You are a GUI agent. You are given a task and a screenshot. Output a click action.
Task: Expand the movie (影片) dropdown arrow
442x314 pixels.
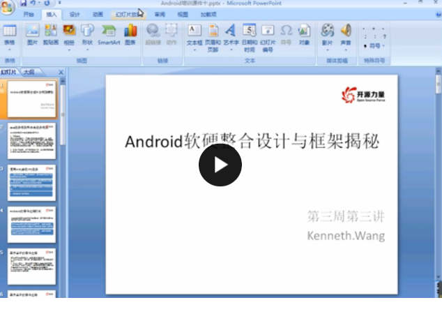tap(328, 50)
